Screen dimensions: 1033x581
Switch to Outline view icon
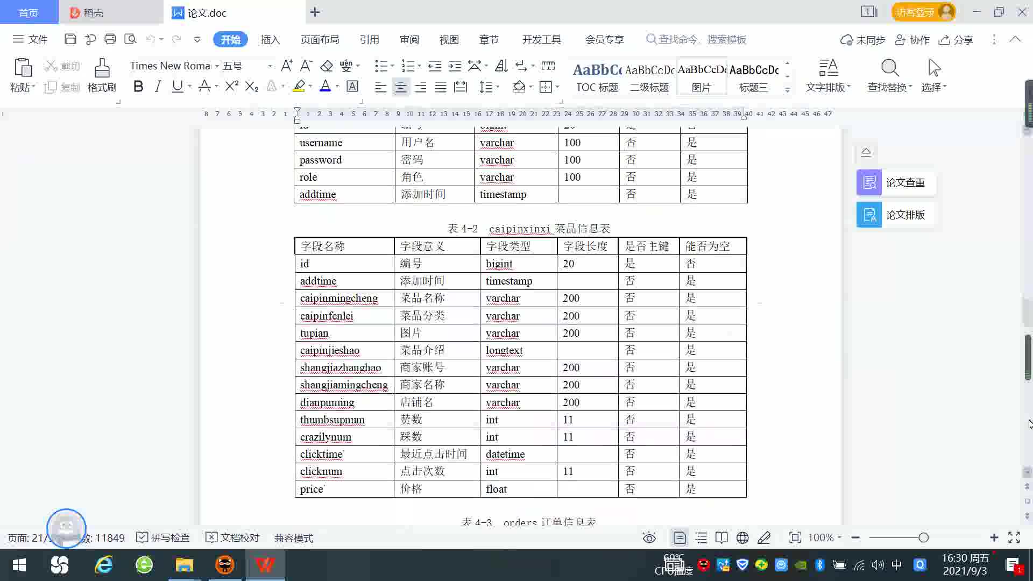click(x=701, y=537)
